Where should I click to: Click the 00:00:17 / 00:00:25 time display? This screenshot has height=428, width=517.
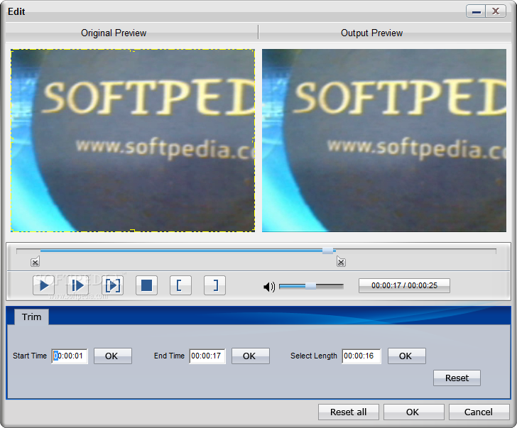404,285
